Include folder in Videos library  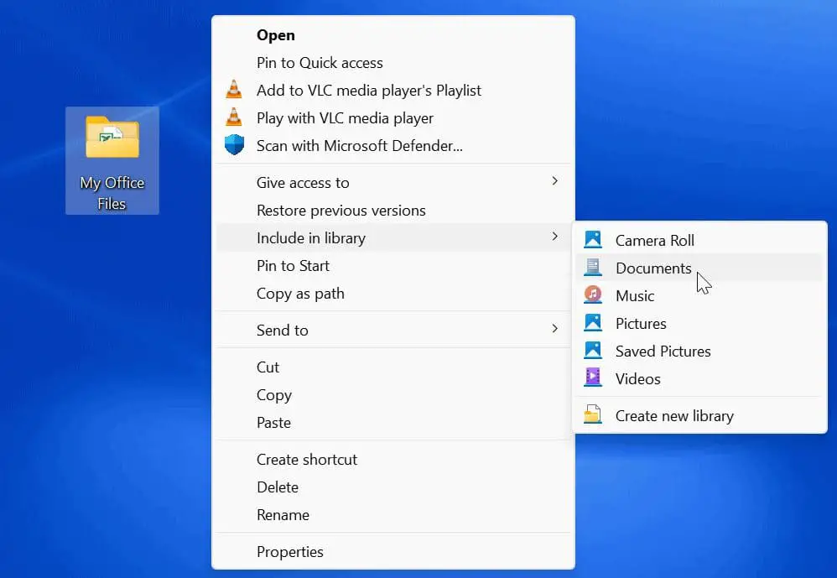tap(699, 379)
